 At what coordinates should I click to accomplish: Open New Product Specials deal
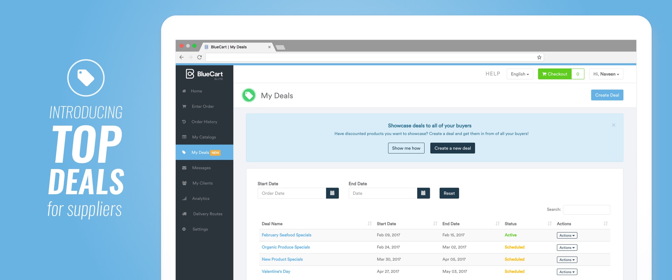click(282, 259)
